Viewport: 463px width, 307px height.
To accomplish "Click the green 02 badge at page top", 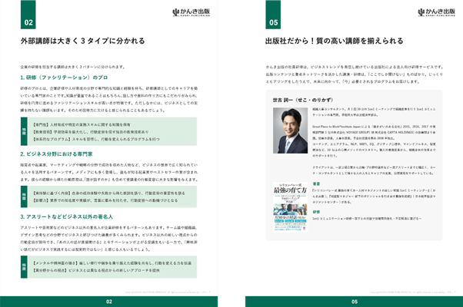I will pos(28,15).
